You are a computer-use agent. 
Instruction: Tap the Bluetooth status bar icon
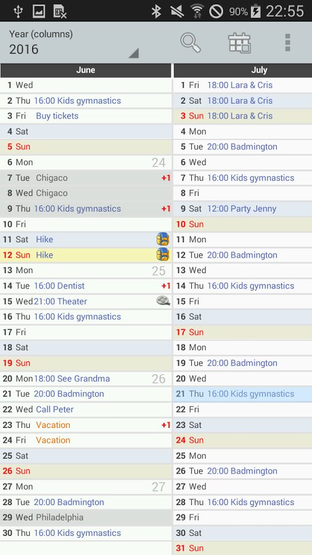click(x=156, y=11)
